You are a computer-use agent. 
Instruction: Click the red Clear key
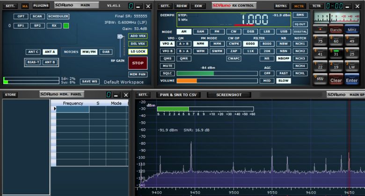point(336,79)
